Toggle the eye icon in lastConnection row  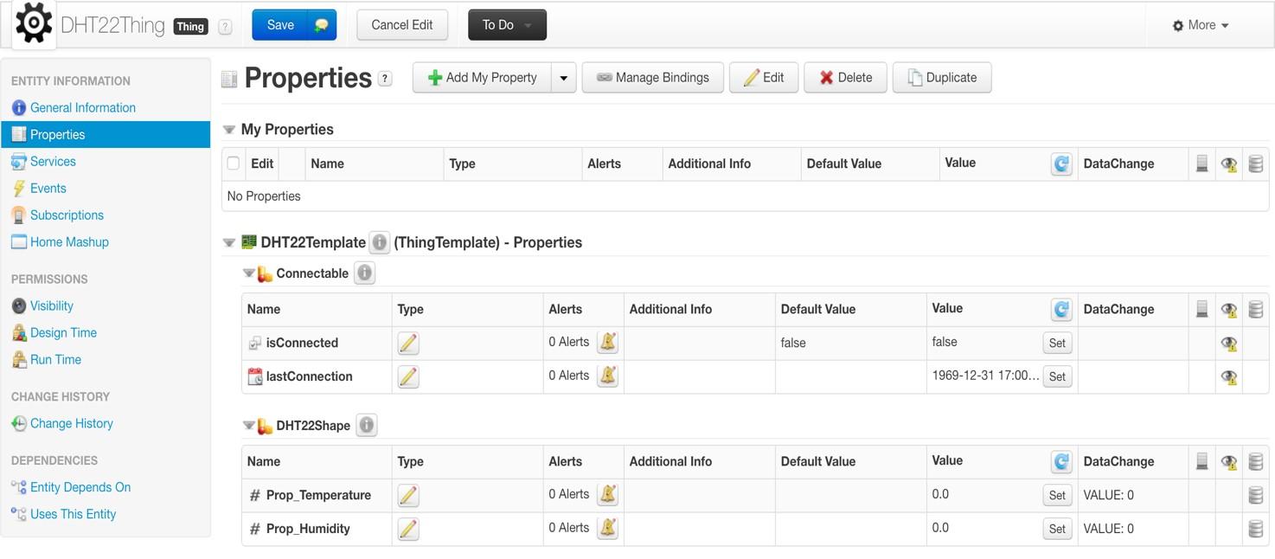click(1228, 376)
